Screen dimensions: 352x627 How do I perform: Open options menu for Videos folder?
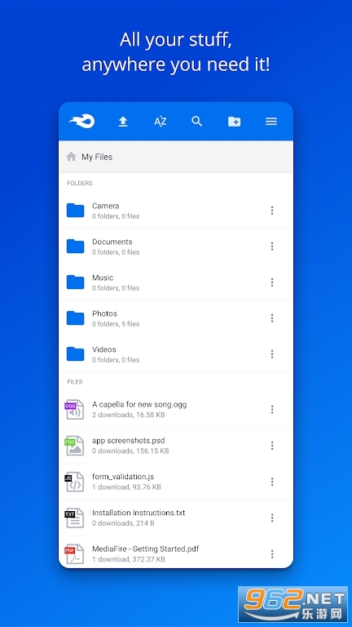tap(272, 354)
